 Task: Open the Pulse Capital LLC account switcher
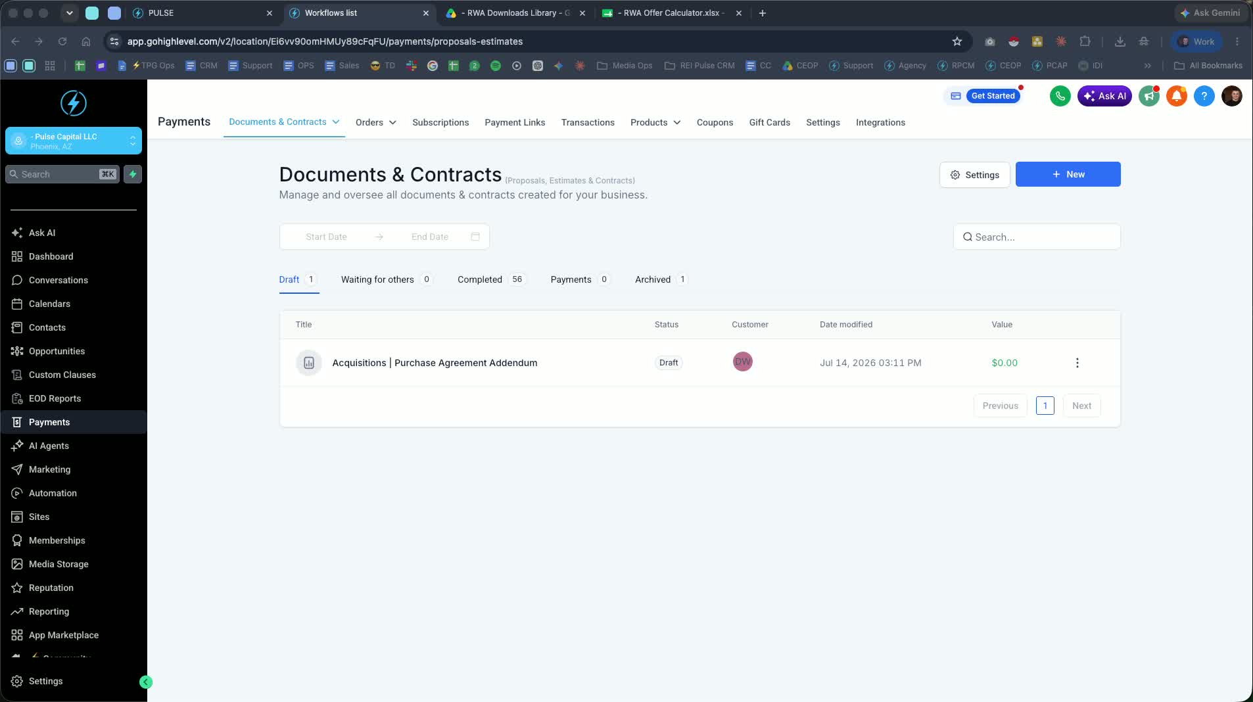(74, 141)
